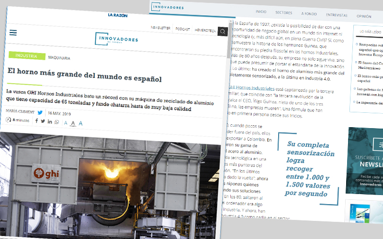Open first Lo más leído item Rompeolas
This screenshot has width=383, height=239.
pos(370,50)
